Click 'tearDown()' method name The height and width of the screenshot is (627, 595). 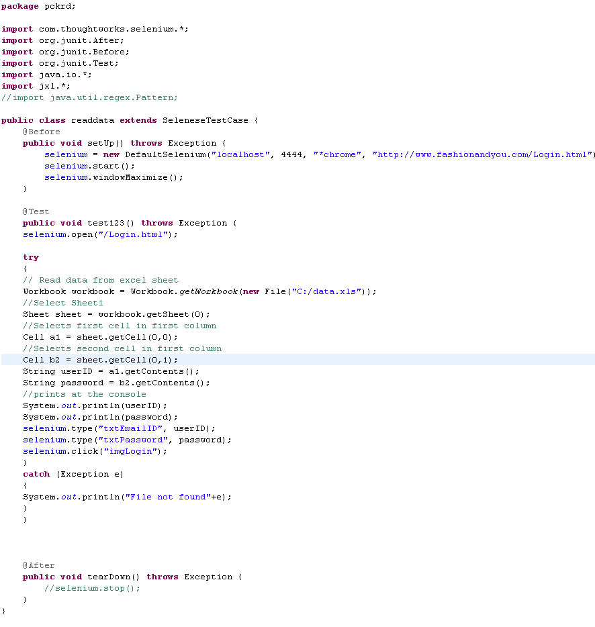(x=113, y=577)
